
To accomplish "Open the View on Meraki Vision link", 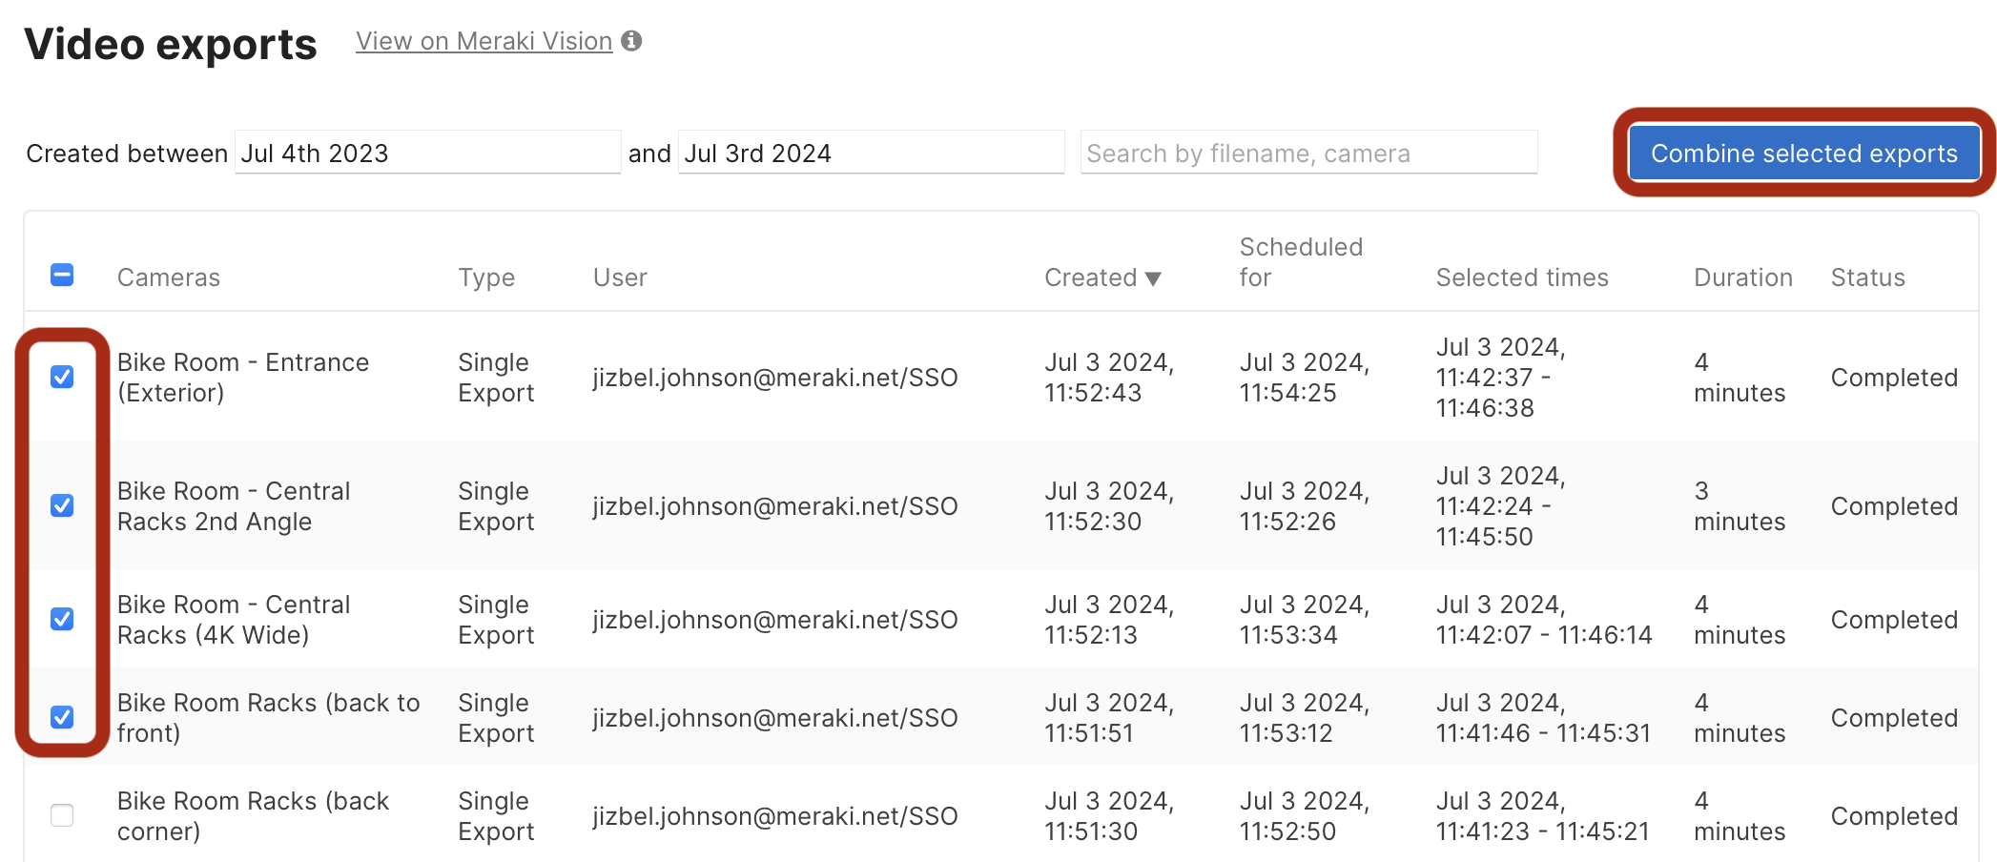I will (x=484, y=41).
